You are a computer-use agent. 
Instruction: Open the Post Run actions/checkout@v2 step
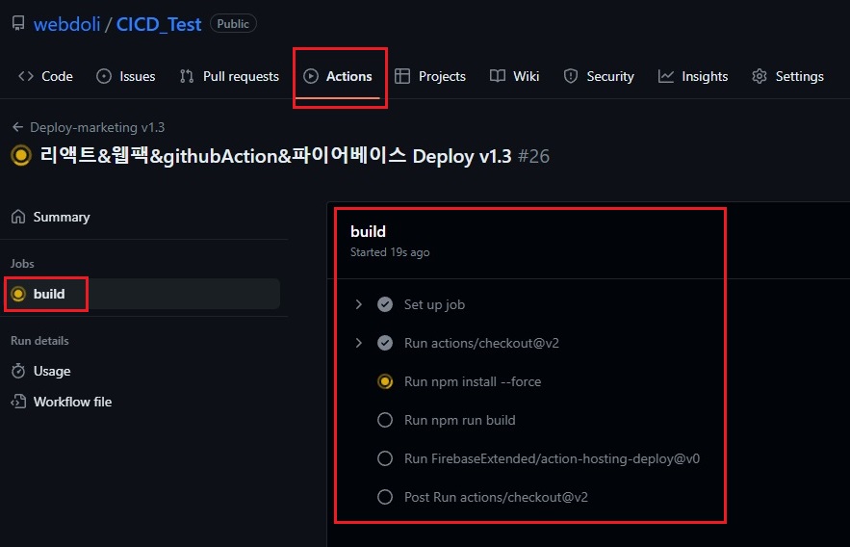pos(496,497)
